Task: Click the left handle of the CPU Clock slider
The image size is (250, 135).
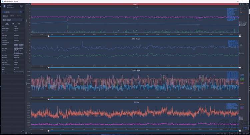Action: [48, 99]
